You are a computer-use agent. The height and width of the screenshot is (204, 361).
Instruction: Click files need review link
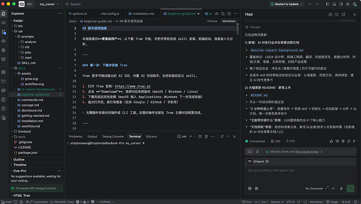307,152
